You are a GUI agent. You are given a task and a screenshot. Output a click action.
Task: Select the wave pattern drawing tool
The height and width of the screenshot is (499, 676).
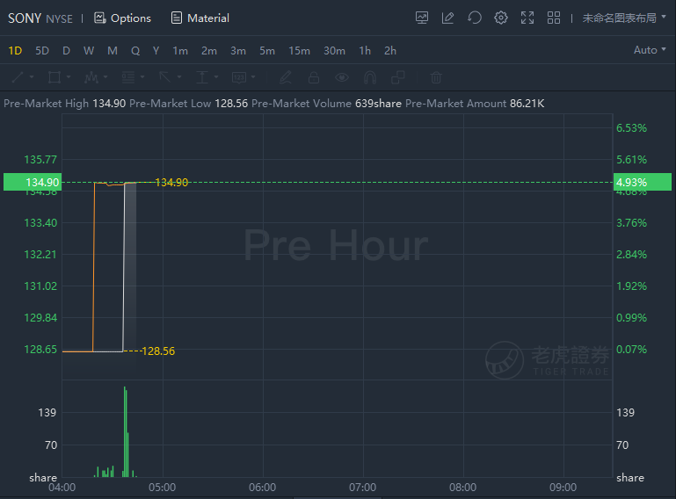point(91,77)
